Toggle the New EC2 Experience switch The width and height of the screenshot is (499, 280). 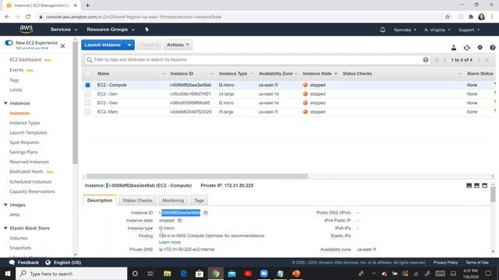coord(9,43)
